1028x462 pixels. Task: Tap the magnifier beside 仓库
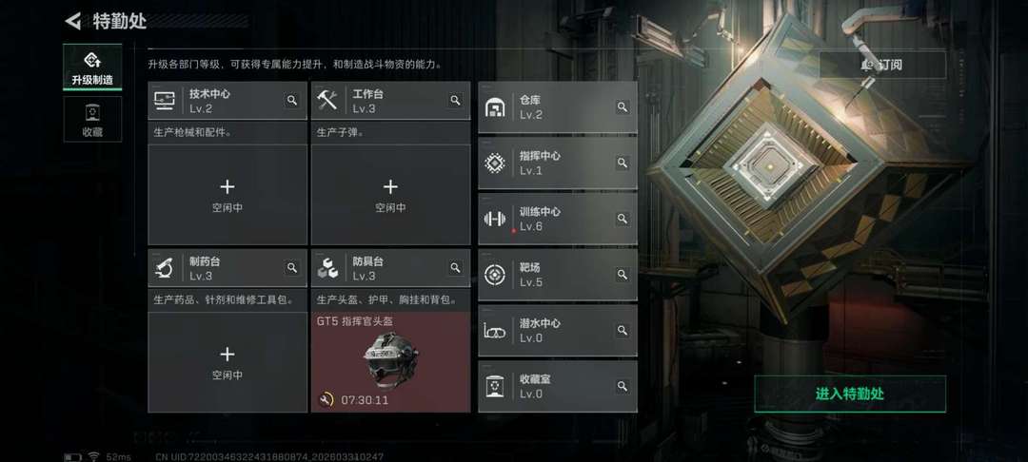[x=623, y=106]
